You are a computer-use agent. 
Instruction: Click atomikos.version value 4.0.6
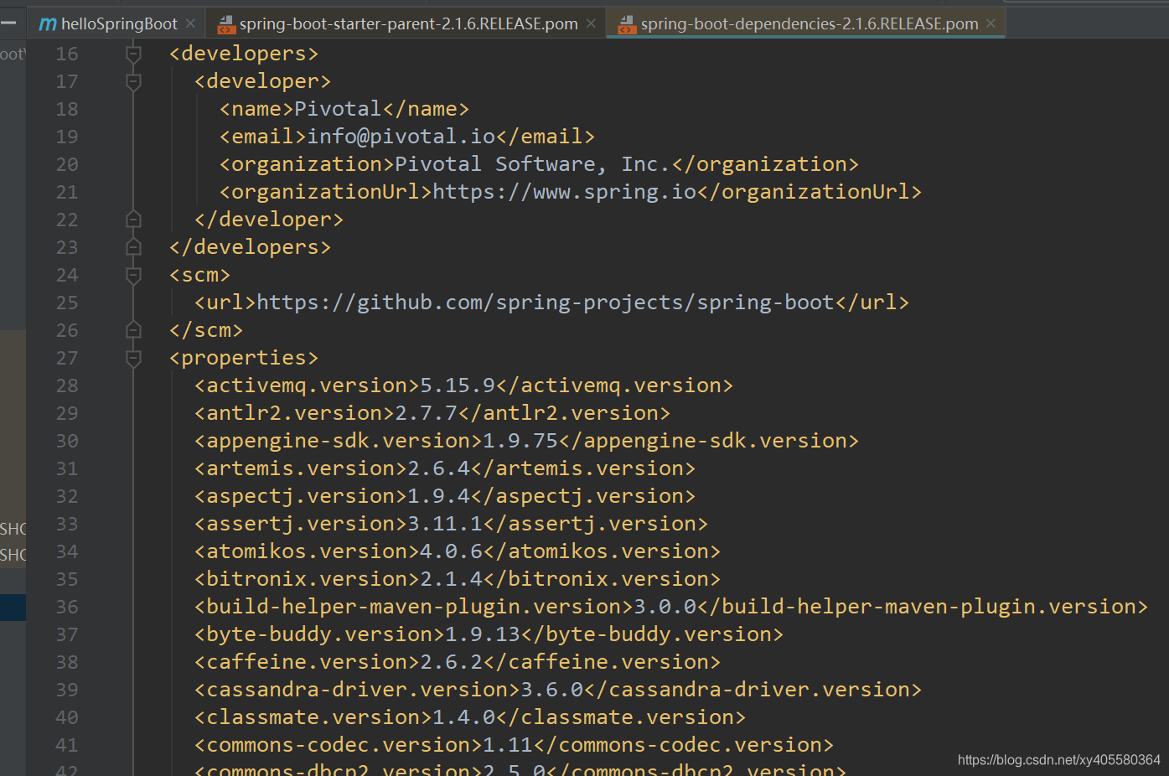click(451, 551)
